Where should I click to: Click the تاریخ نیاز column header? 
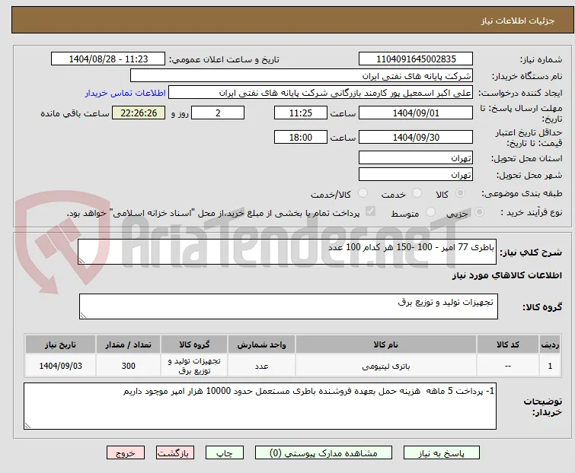[x=60, y=344]
